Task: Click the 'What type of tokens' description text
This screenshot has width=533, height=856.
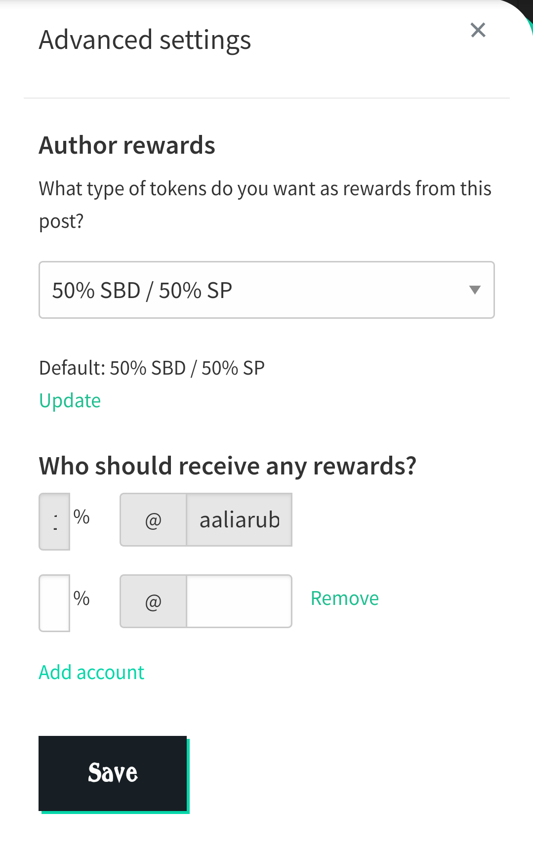Action: click(x=265, y=205)
